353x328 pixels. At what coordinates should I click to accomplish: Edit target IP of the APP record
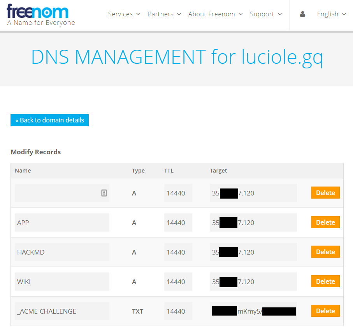(253, 223)
